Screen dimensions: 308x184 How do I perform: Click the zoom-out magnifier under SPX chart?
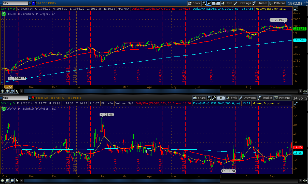point(12,91)
